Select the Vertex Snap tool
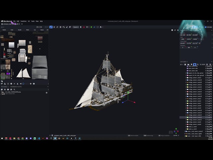Viewport: 213px width, 160px height. coord(64,27)
